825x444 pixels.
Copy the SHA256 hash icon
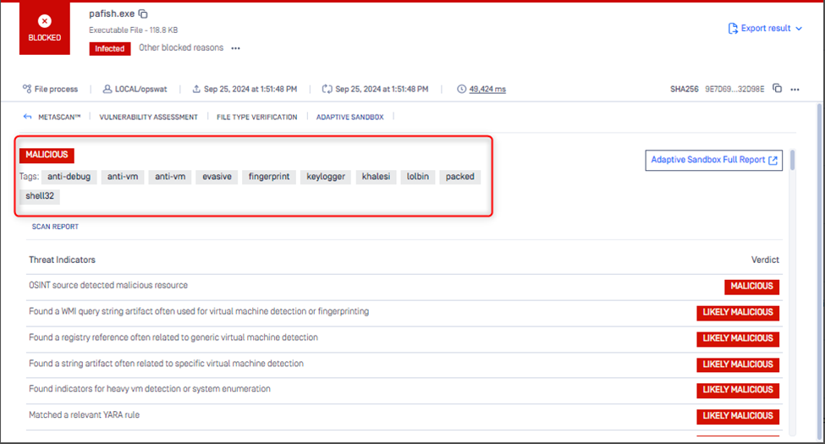[777, 89]
